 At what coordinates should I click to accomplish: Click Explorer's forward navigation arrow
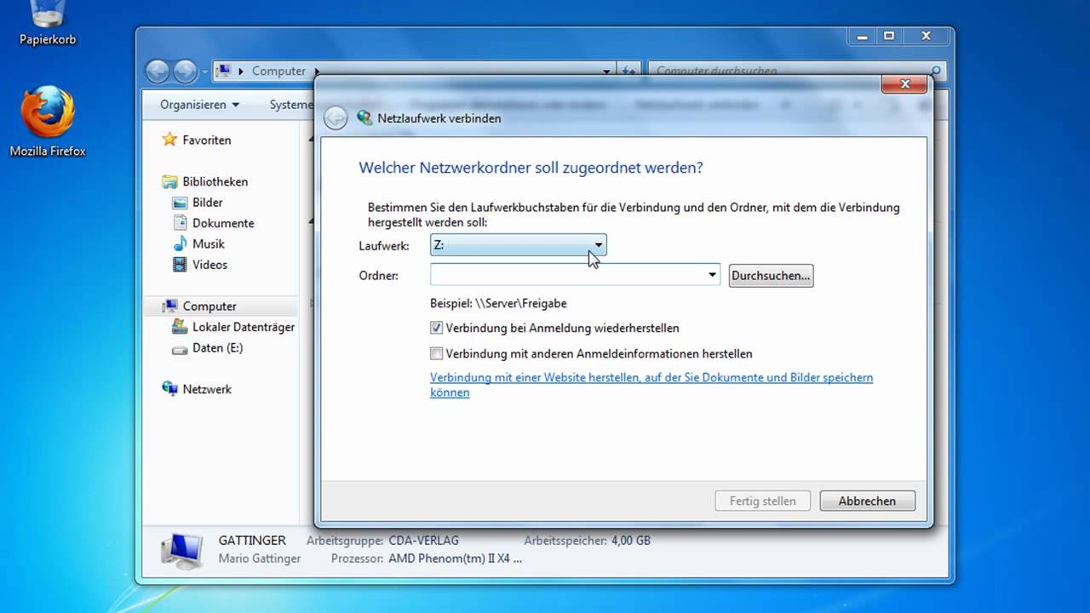coord(185,72)
